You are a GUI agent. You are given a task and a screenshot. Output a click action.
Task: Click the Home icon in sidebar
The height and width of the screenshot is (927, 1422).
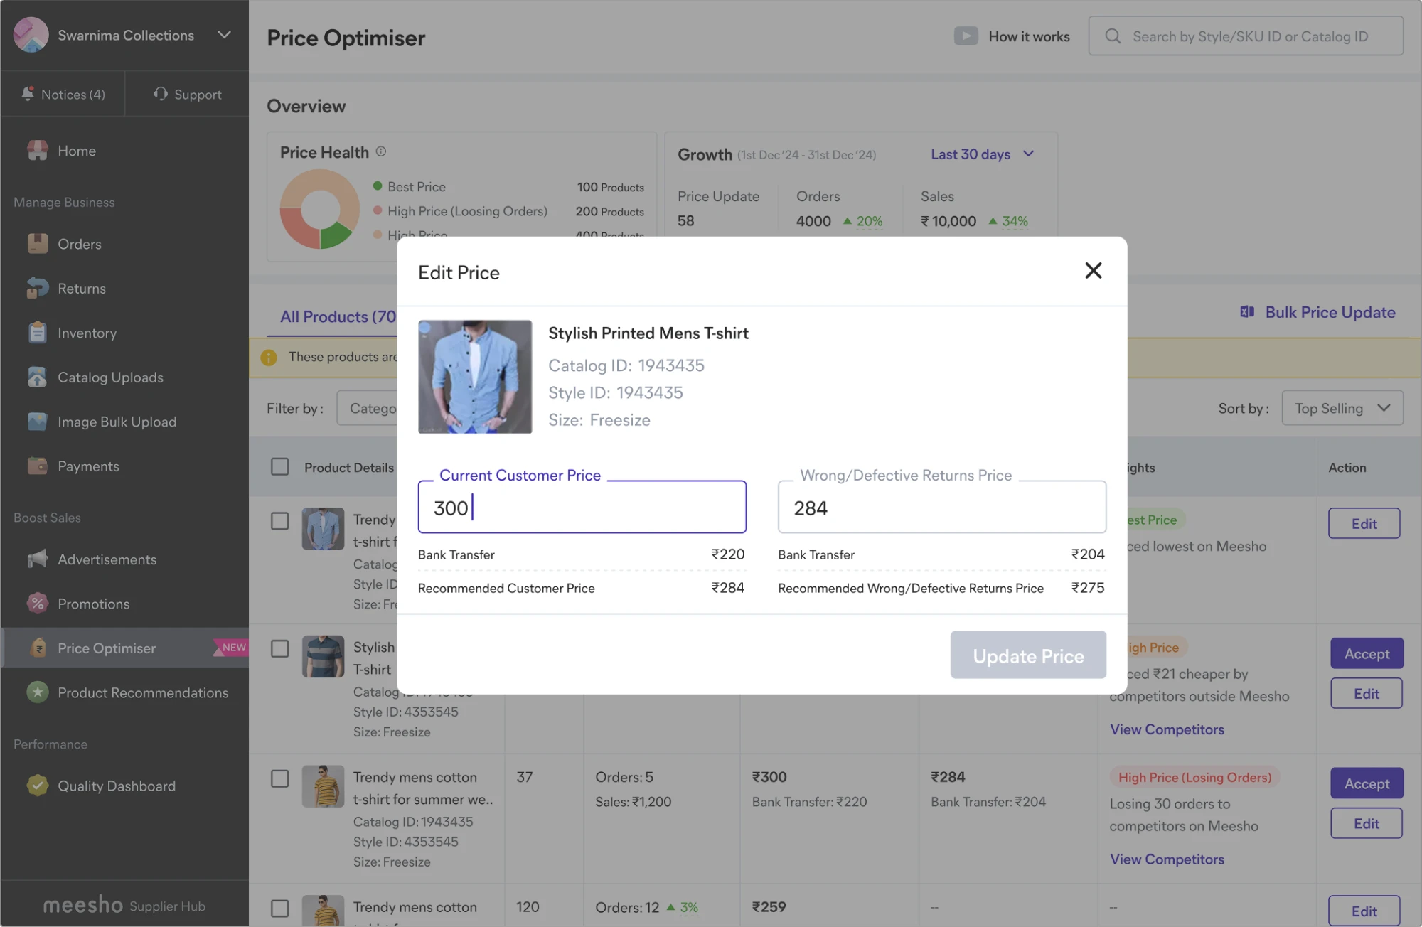tap(37, 151)
